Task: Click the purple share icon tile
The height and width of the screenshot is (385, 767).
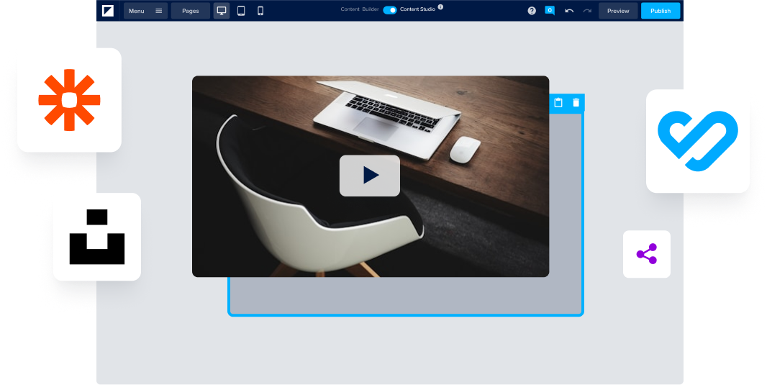Action: point(646,254)
